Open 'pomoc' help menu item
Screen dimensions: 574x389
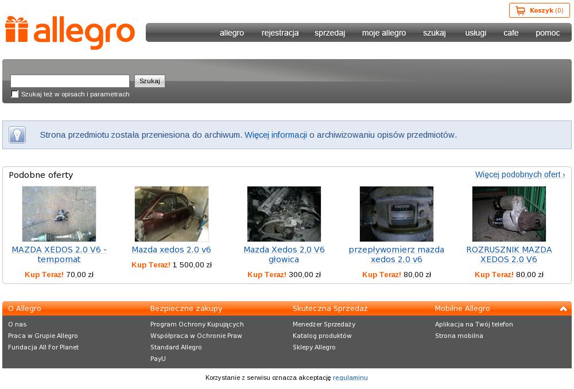pyautogui.click(x=548, y=33)
